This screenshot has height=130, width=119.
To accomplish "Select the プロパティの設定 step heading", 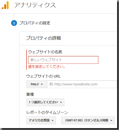I will (35, 23).
